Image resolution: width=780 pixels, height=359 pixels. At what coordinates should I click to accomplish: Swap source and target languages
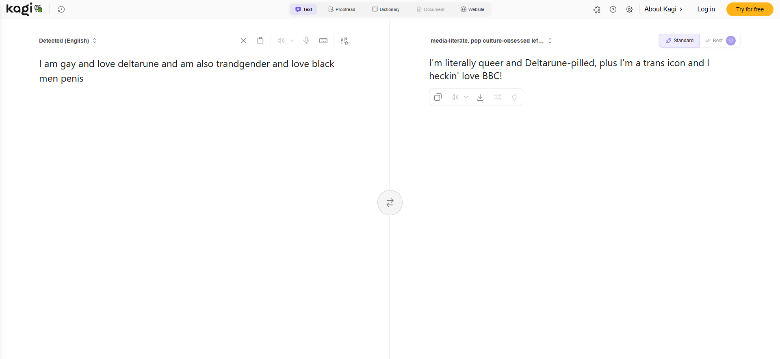click(x=390, y=203)
